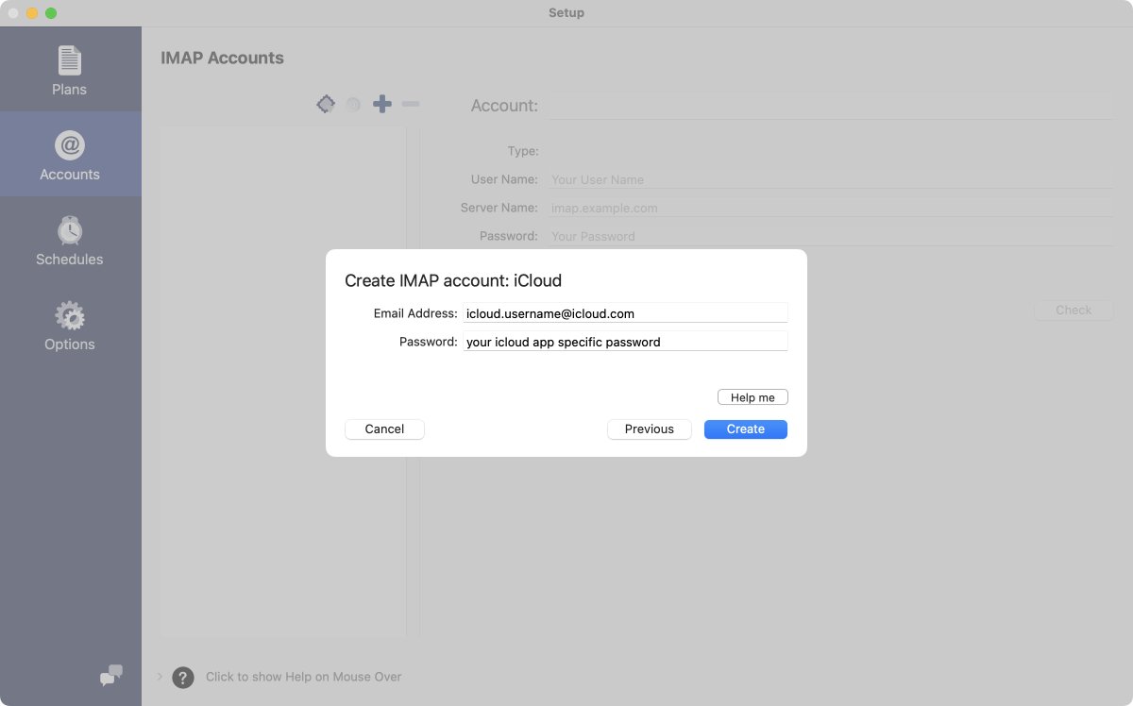This screenshot has height=706, width=1133.
Task: Cancel the account creation dialog
Action: point(384,429)
